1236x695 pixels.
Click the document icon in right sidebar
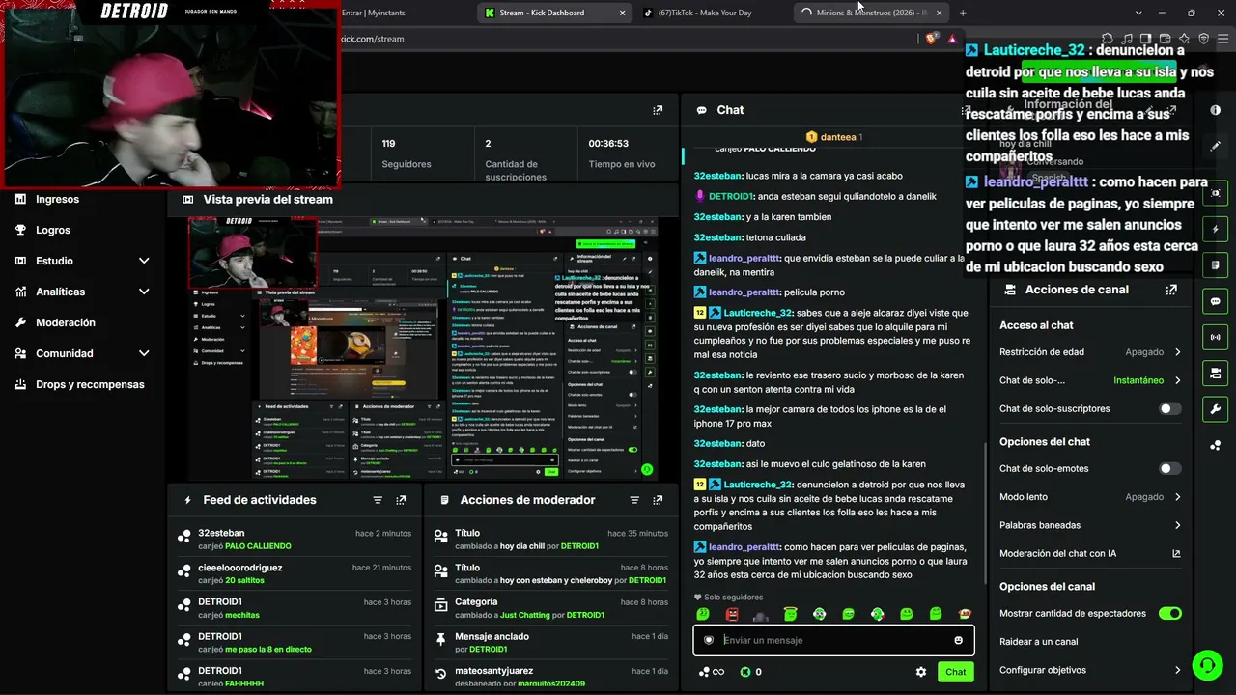coord(1216,265)
